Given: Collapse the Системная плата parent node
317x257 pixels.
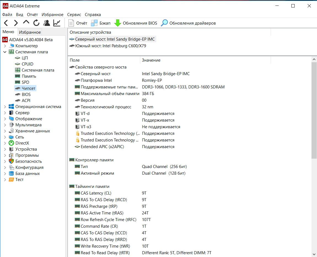Looking at the screenshot, I should tap(5, 52).
